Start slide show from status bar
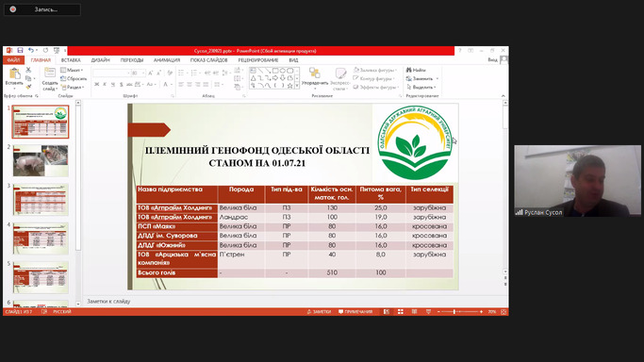Screen dimensions: 644x362 point(428,312)
